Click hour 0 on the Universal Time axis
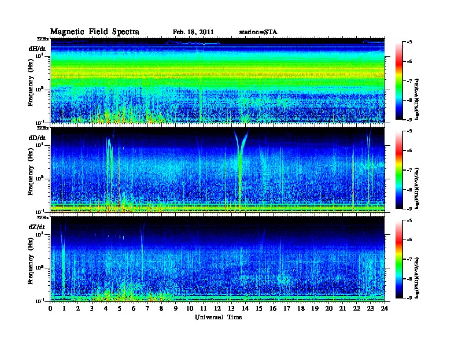458x354 pixels. (x=50, y=309)
